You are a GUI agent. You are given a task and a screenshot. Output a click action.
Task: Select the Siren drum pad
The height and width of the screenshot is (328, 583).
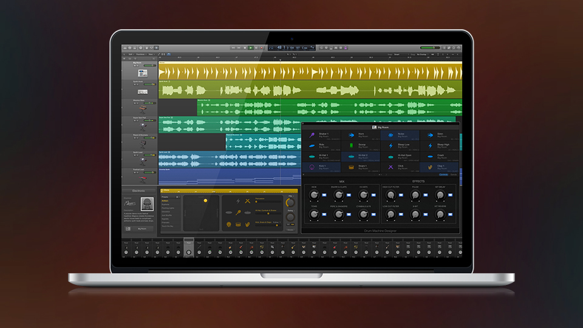pyautogui.click(x=440, y=135)
